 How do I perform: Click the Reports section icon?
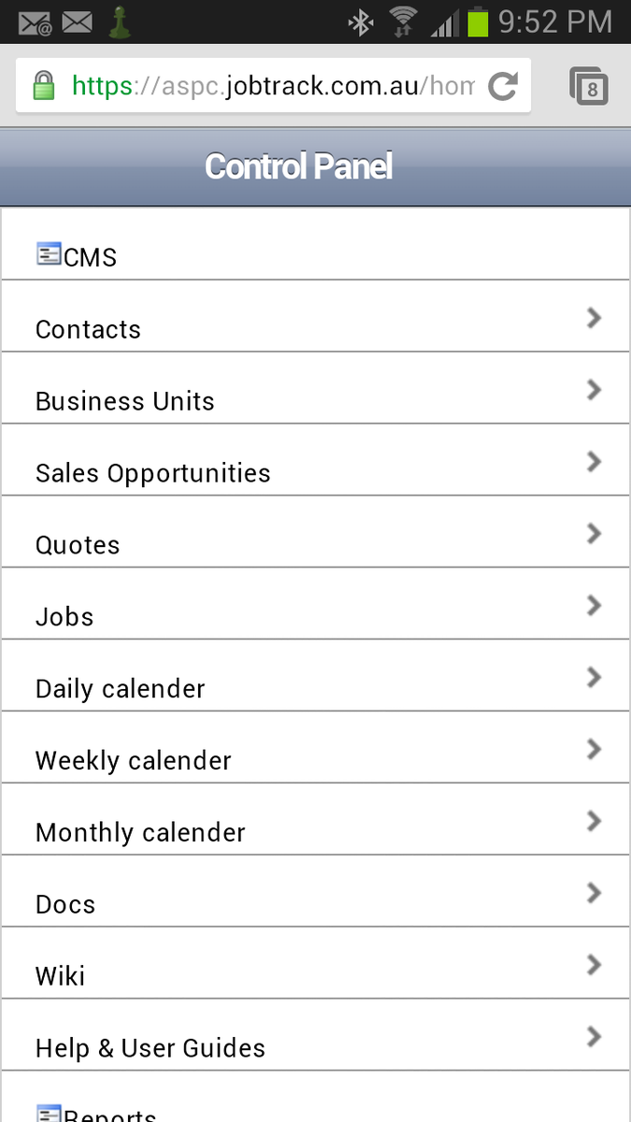coord(49,1113)
